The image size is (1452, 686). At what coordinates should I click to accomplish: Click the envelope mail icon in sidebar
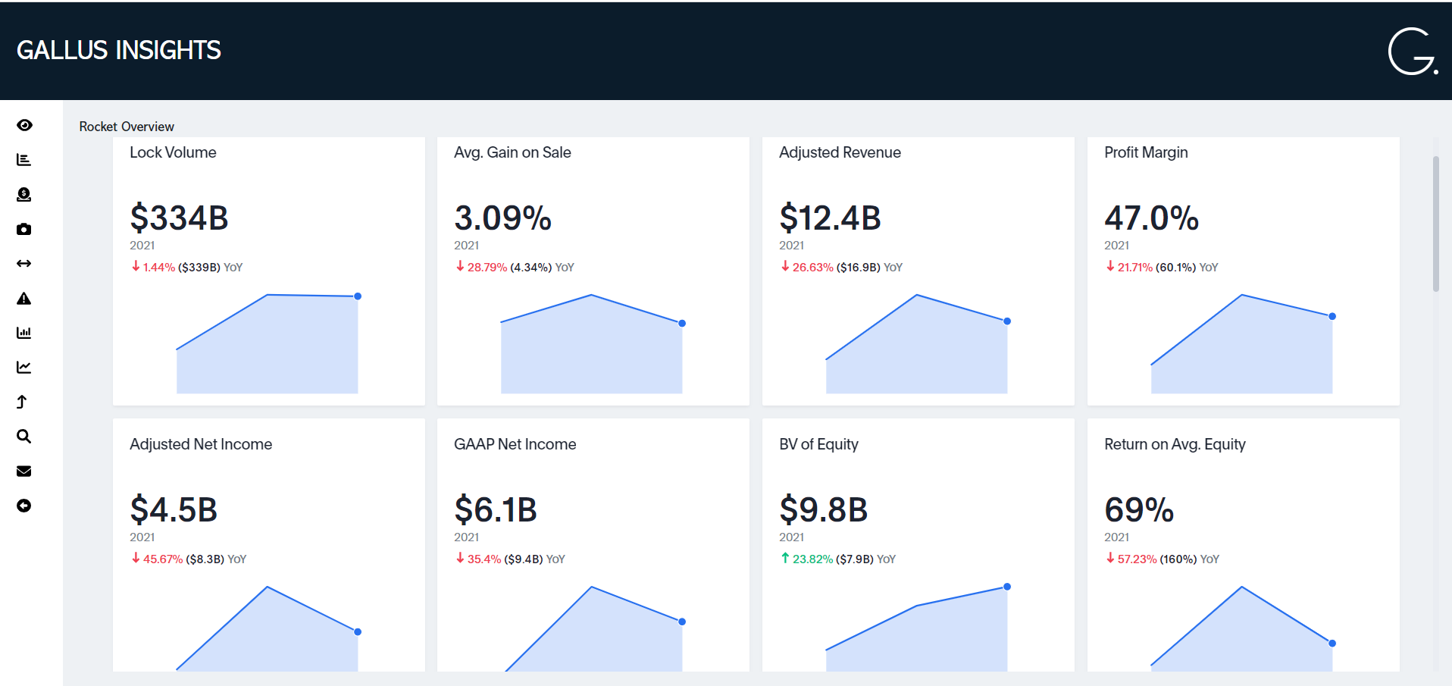[24, 471]
